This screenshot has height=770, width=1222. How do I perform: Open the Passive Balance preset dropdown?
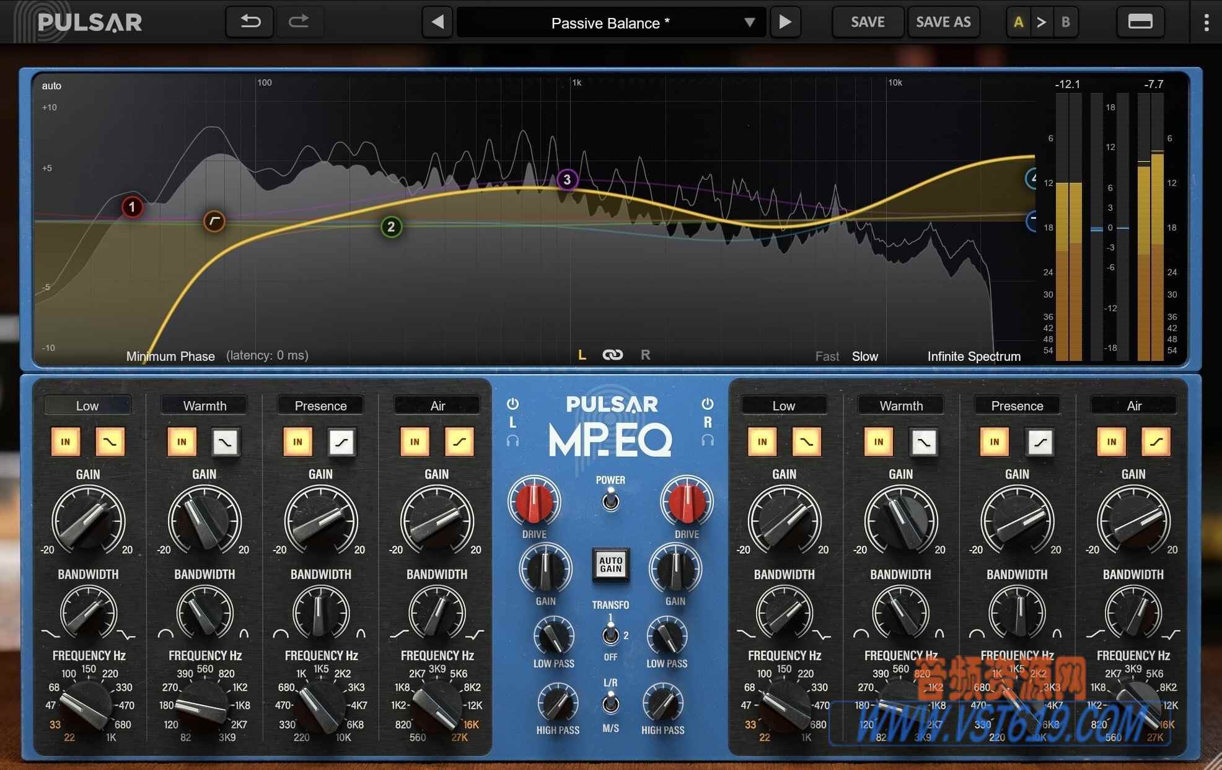pos(610,23)
